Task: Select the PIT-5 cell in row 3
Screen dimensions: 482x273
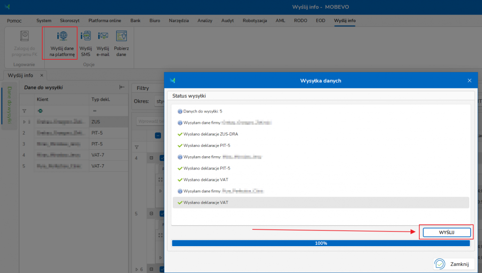Action: [x=109, y=144]
